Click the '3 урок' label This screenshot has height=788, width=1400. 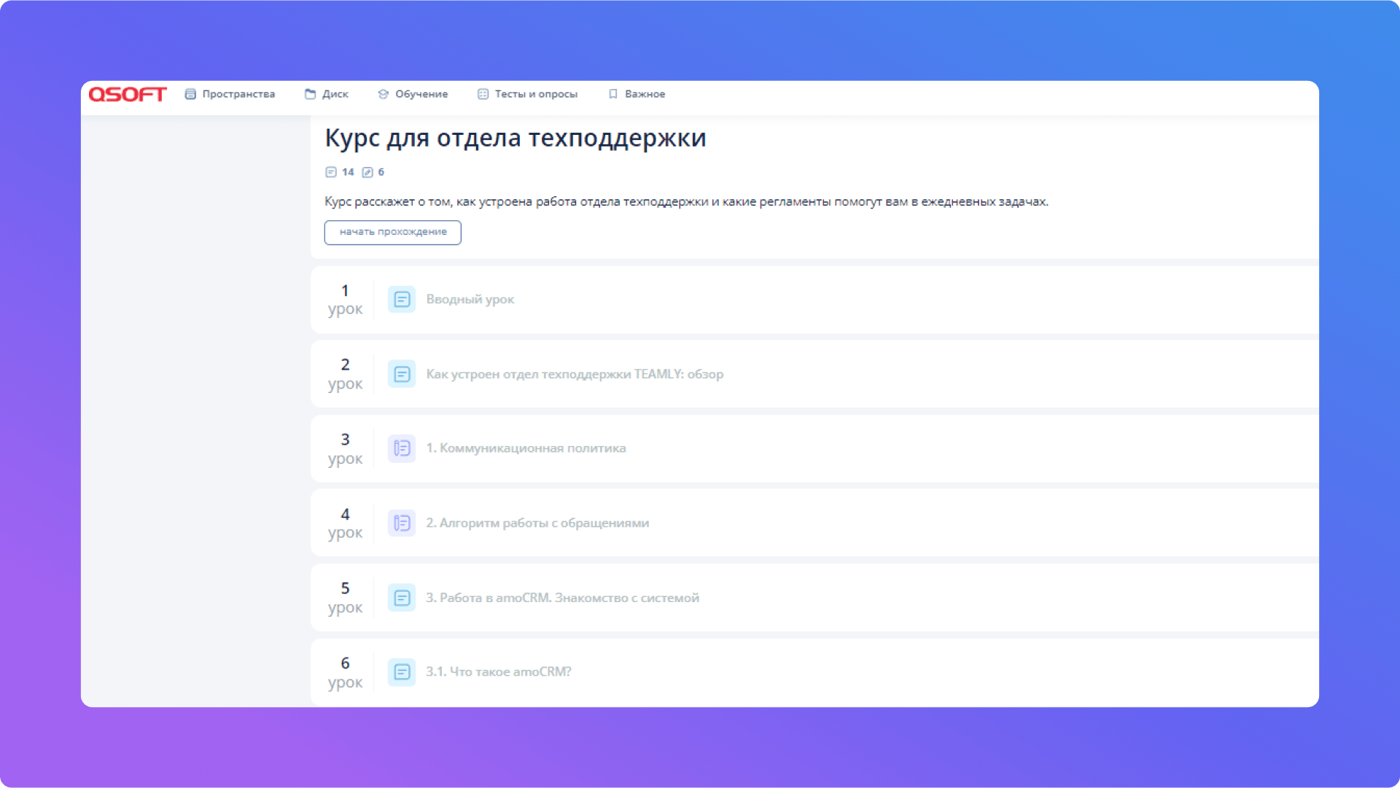(345, 449)
